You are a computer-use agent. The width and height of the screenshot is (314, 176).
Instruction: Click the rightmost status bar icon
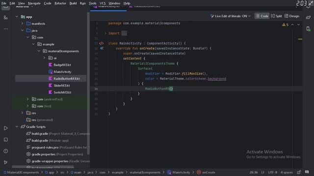307,172
